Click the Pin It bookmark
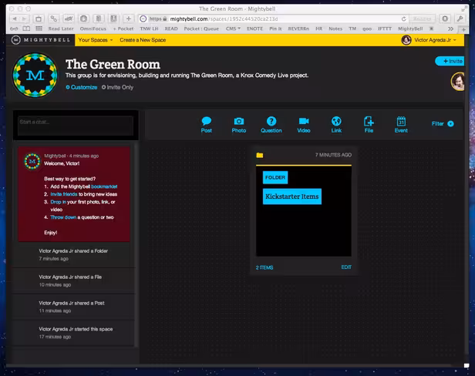The height and width of the screenshot is (376, 475). [x=275, y=29]
